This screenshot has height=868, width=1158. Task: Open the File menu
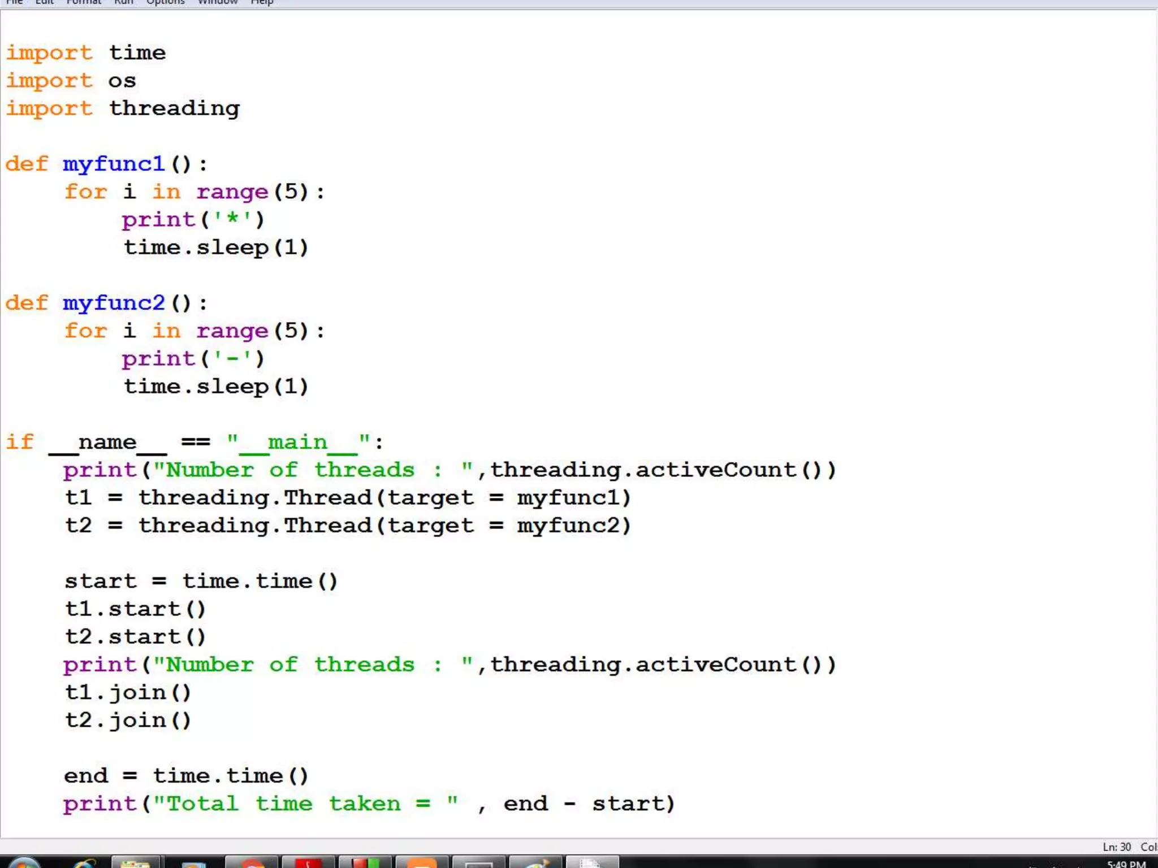click(x=14, y=2)
